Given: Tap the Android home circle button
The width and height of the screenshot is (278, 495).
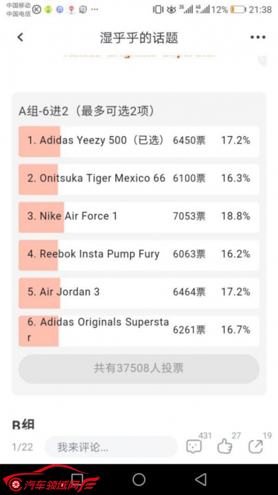Looking at the screenshot, I should click(x=138, y=479).
